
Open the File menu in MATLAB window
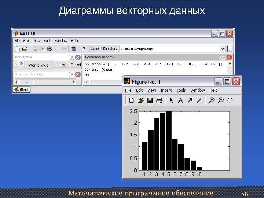(17, 41)
